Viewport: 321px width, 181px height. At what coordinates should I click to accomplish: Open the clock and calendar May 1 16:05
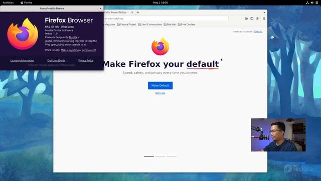click(160, 3)
